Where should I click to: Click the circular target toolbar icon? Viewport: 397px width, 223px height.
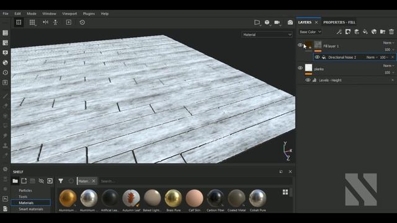click(x=82, y=22)
